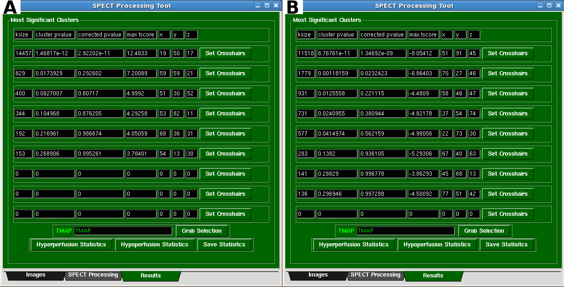The image size is (564, 287).
Task: Focus the TMAP text field in panel A
Action: point(123,231)
